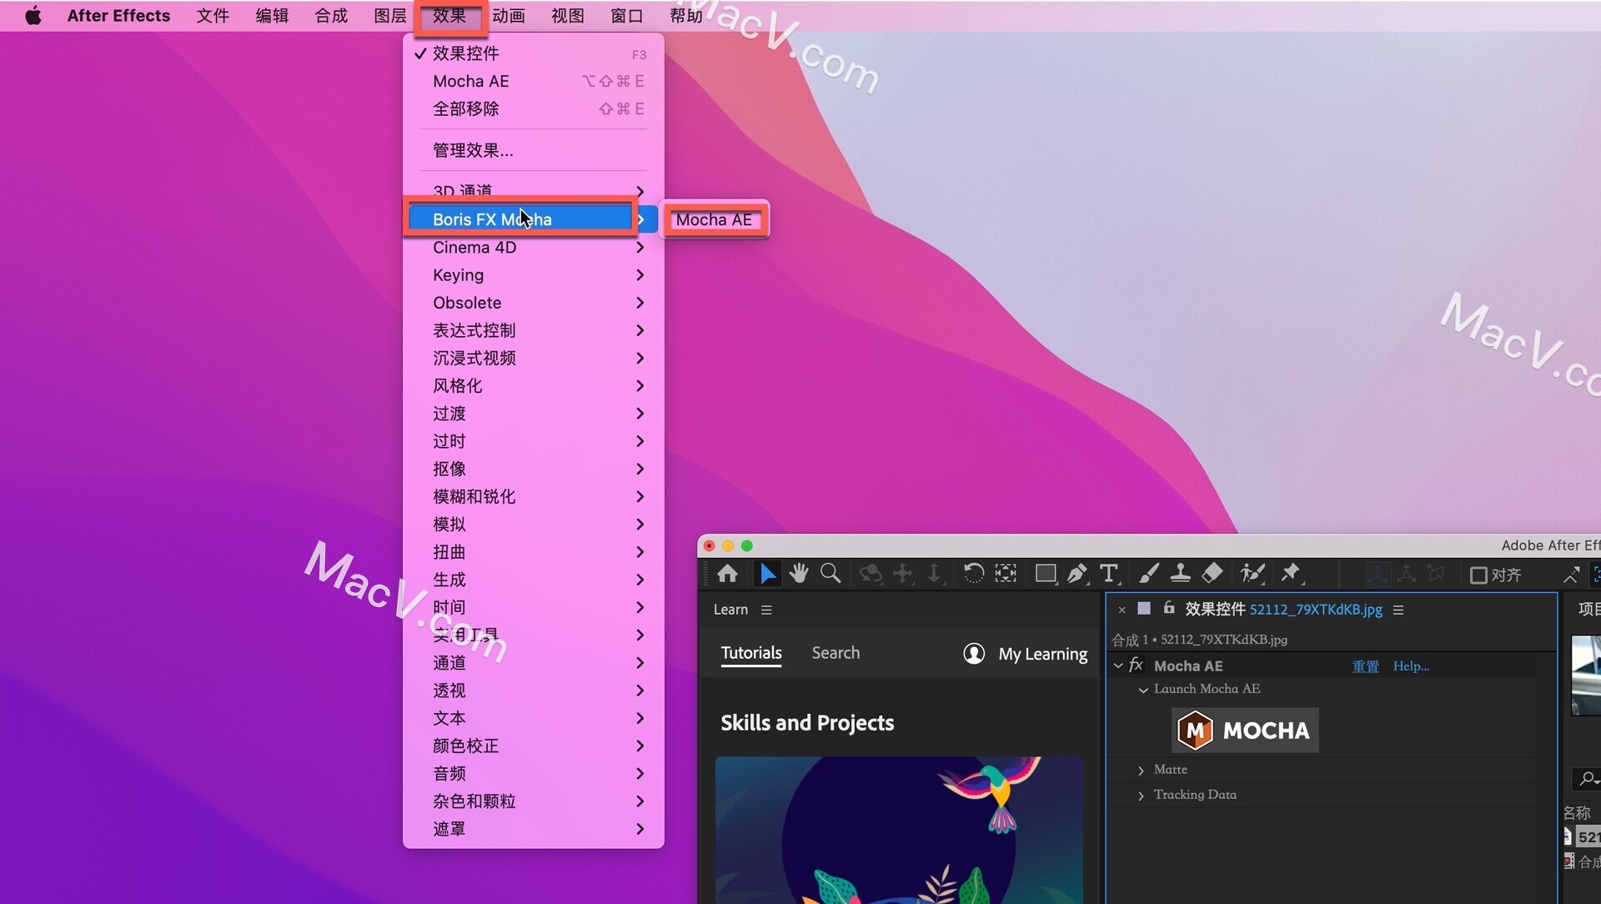Click the Help... link for Mocha AE
This screenshot has height=904, width=1601.
click(1411, 666)
